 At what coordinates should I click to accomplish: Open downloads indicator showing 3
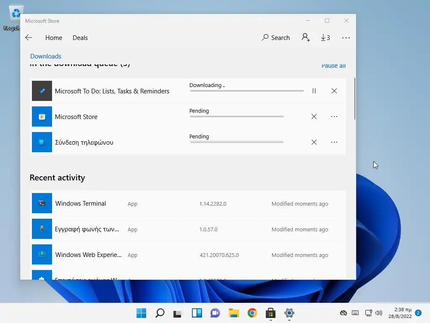click(x=325, y=37)
